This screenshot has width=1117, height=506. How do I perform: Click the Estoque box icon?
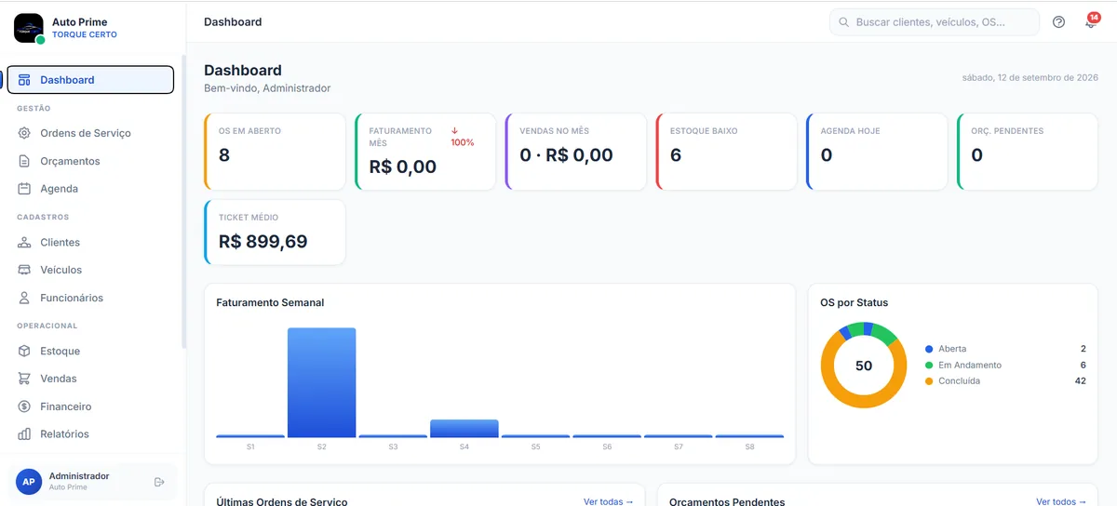24,351
